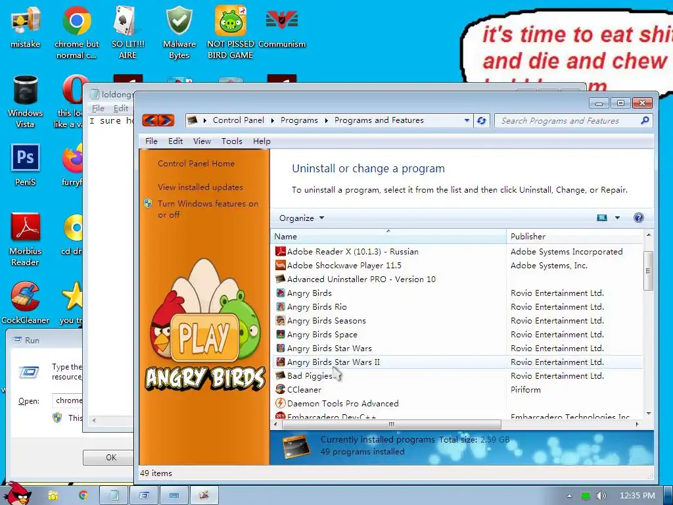
Task: Click the refresh icon beside address bar
Action: click(x=482, y=121)
